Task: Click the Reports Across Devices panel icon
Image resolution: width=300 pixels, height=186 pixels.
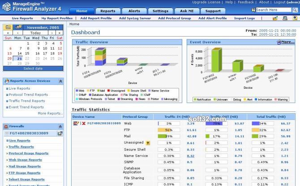Action: [7, 81]
